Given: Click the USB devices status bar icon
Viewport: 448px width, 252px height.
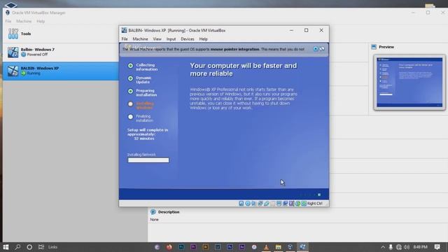Looking at the screenshot, I should click(x=266, y=204).
